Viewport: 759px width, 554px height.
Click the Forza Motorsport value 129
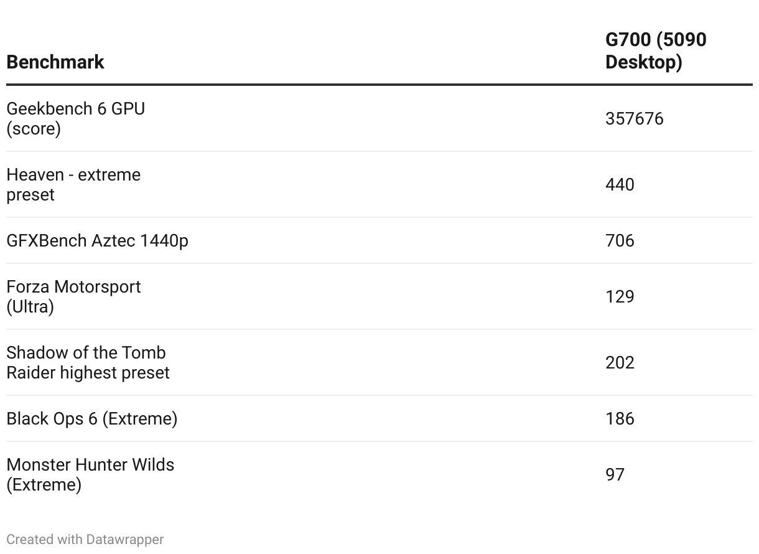(x=620, y=297)
